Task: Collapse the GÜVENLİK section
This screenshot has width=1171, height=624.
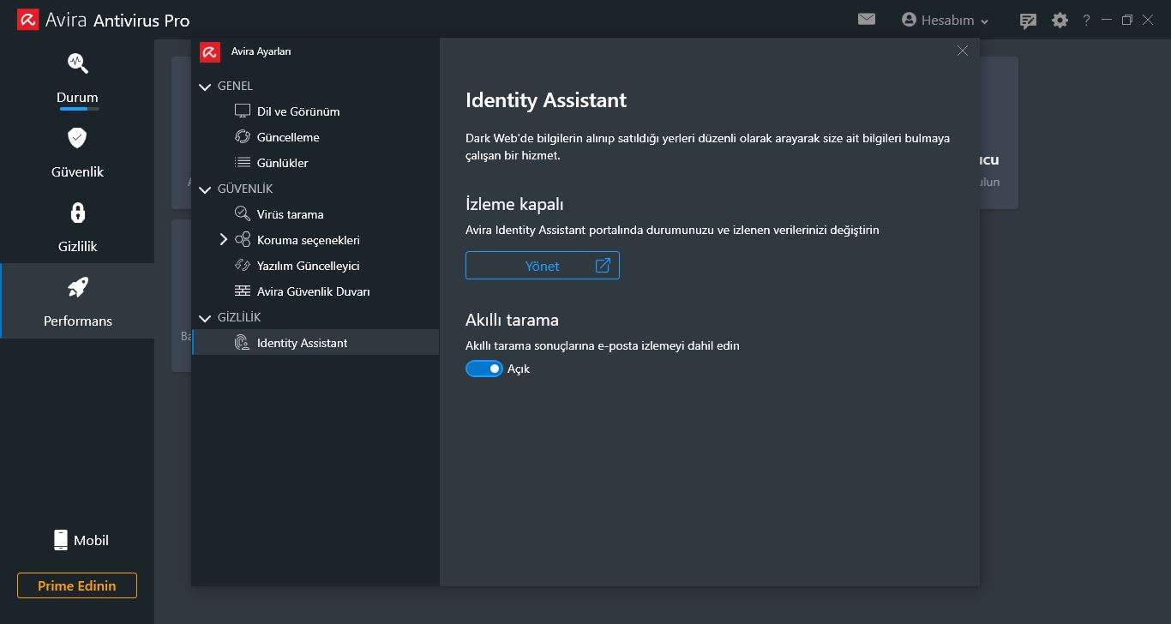Action: coord(205,189)
